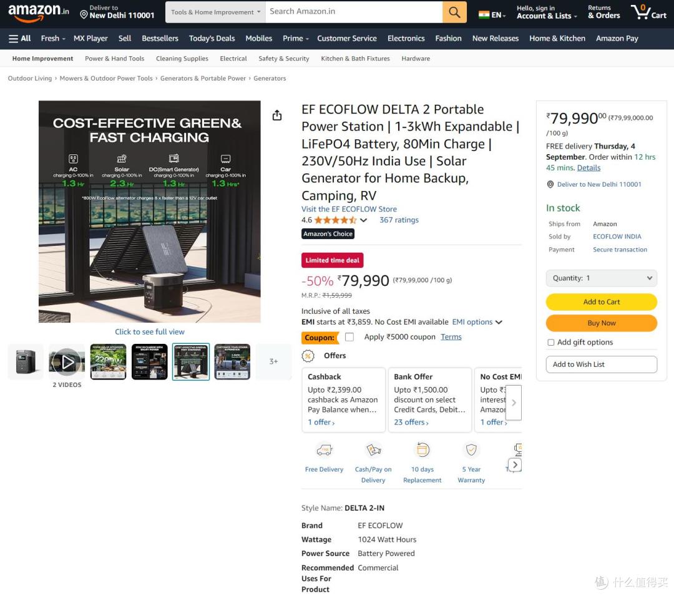Screen dimensions: 674x596
Task: Click the 5 Year Warranty shield icon
Action: 471,450
